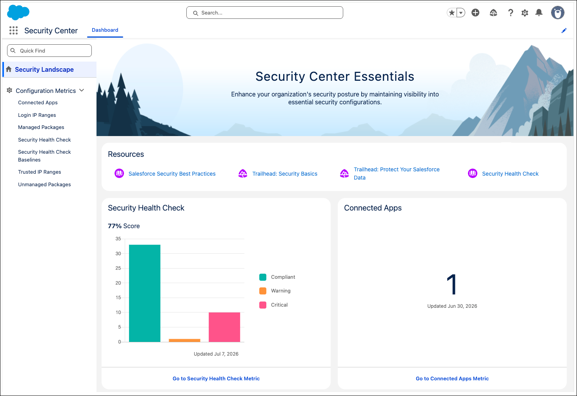Open the Security Health Check resource link
577x396 pixels.
[510, 174]
